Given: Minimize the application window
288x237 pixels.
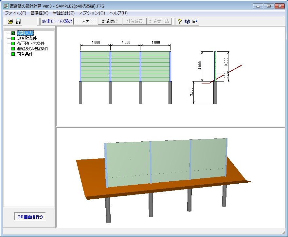Looking at the screenshot, I should 258,6.
